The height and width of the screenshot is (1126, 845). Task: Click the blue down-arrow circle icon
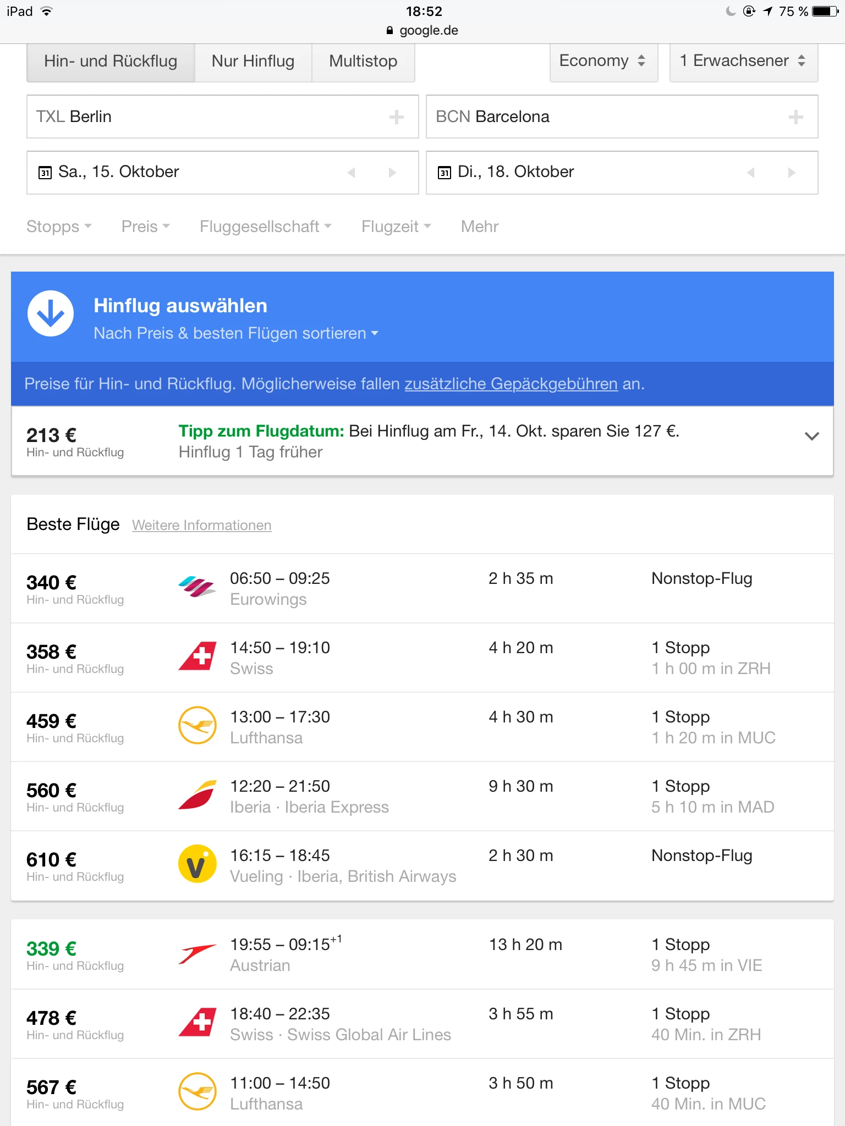point(51,313)
